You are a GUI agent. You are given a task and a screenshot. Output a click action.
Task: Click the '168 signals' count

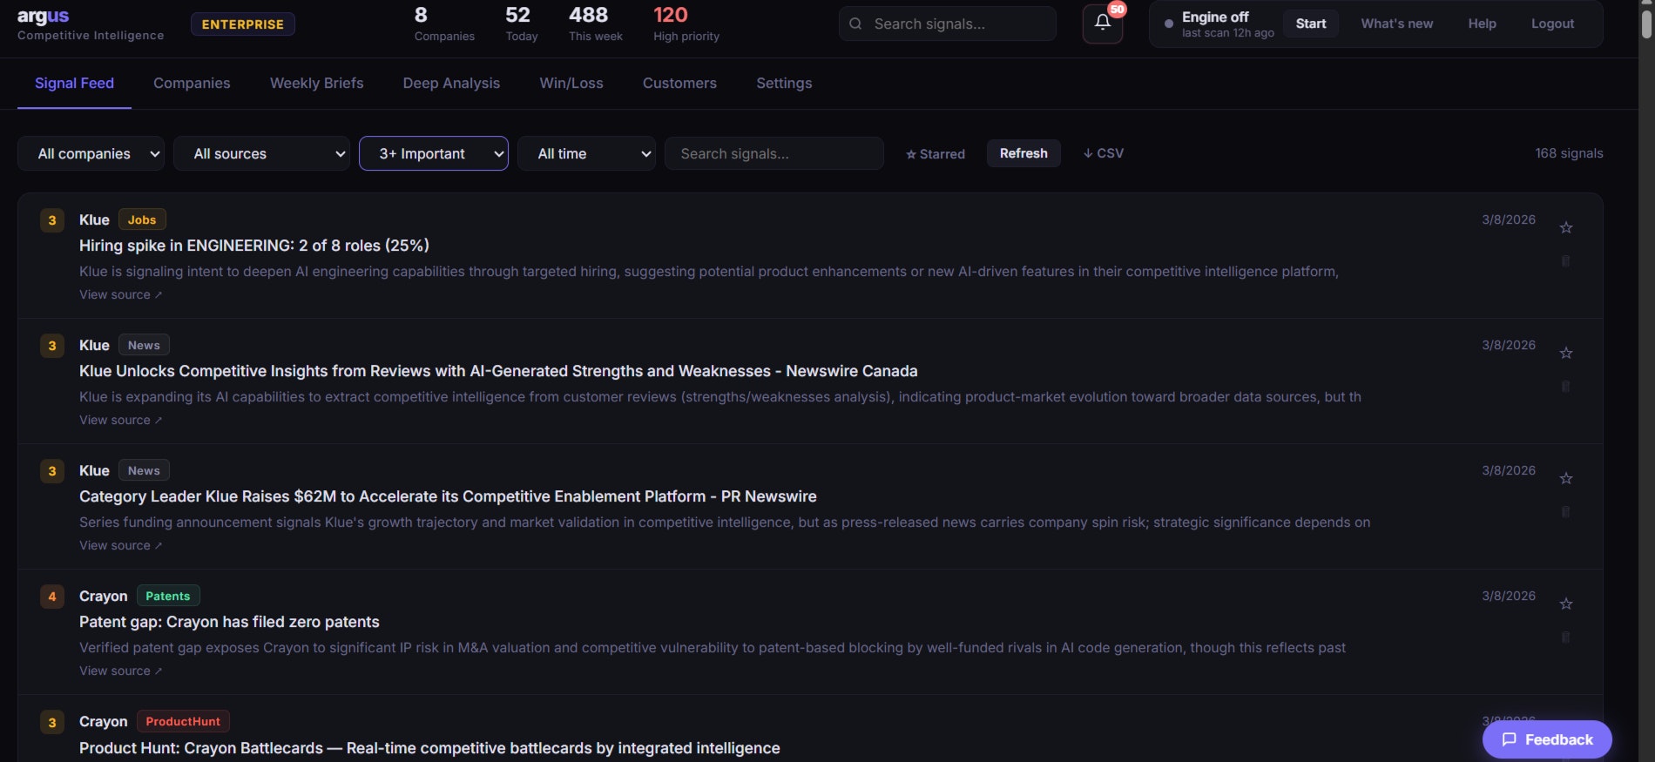1569,153
